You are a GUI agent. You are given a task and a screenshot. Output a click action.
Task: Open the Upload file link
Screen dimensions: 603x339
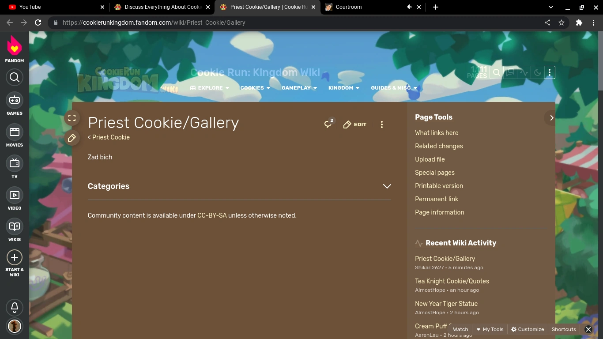[430, 159]
